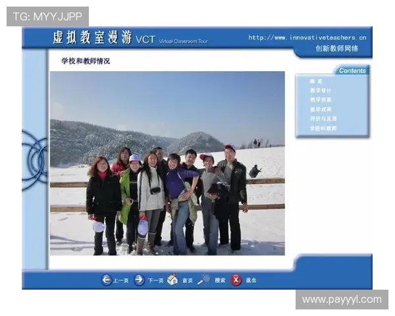
Task: Click the 搜索 magnifying glass icon
Action: click(x=204, y=279)
